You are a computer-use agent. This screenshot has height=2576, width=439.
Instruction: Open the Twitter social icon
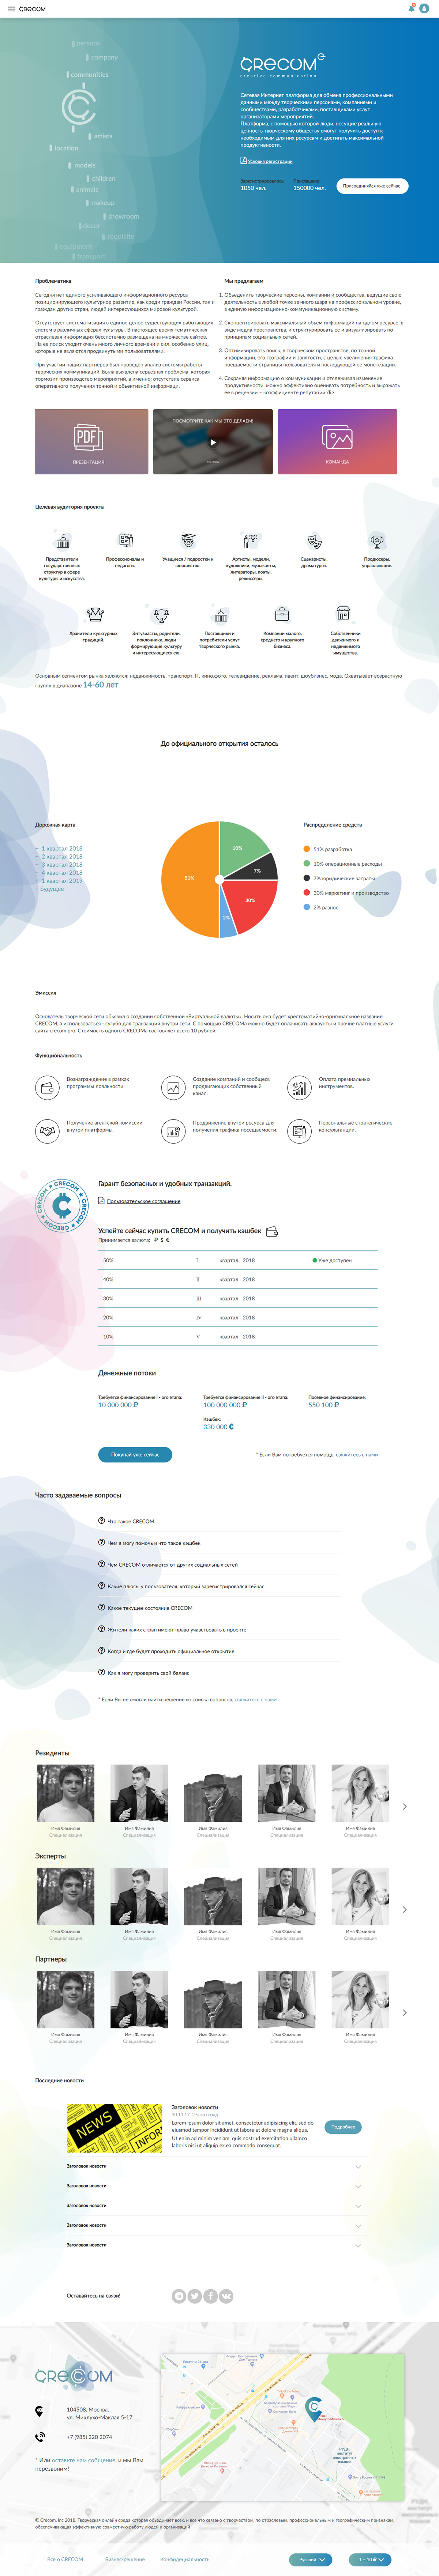tap(195, 2296)
